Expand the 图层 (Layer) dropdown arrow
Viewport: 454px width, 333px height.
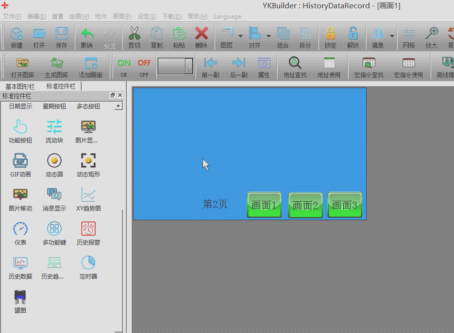[240, 36]
